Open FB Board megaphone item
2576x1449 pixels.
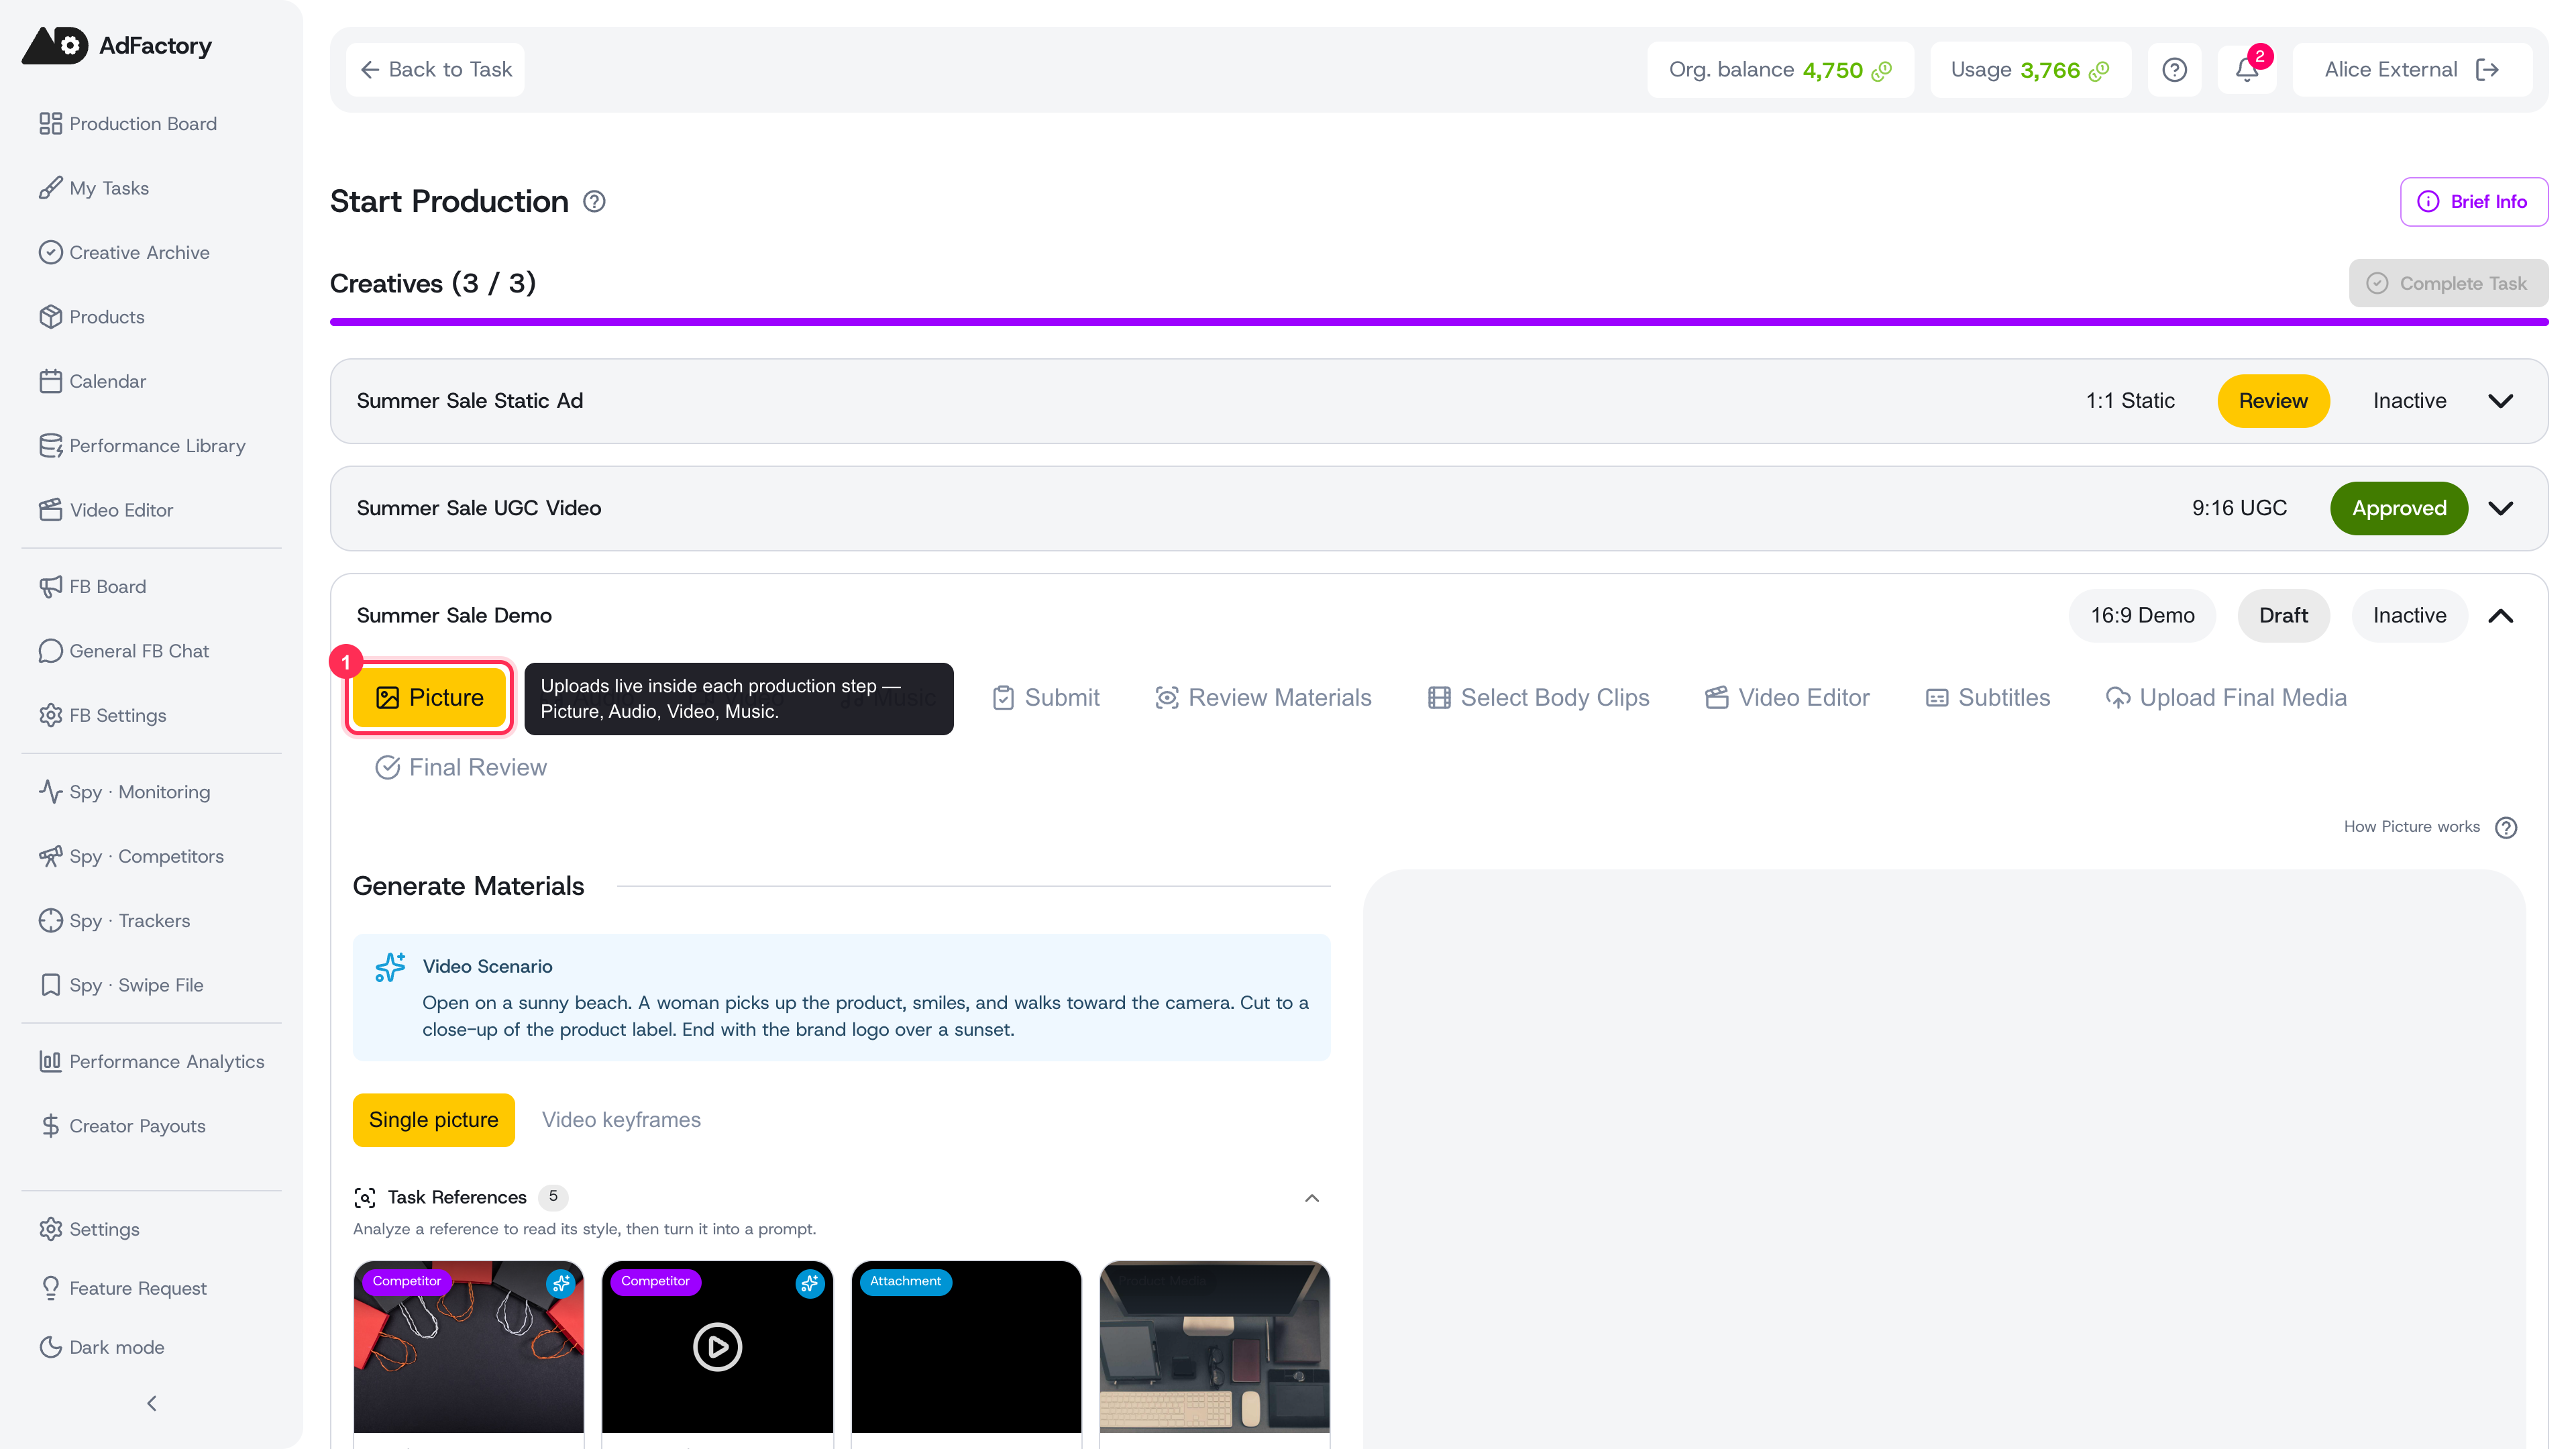pyautogui.click(x=93, y=586)
